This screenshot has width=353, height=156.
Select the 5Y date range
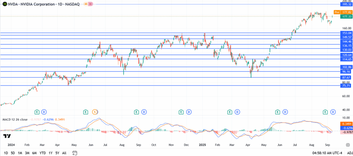point(57,153)
